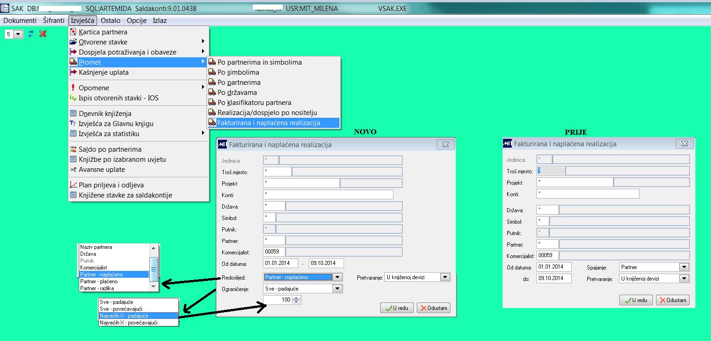Viewport: 711px width, 341px height.
Task: Click the IOS icon beside Ispis otvorenih stavki
Action: click(x=73, y=98)
